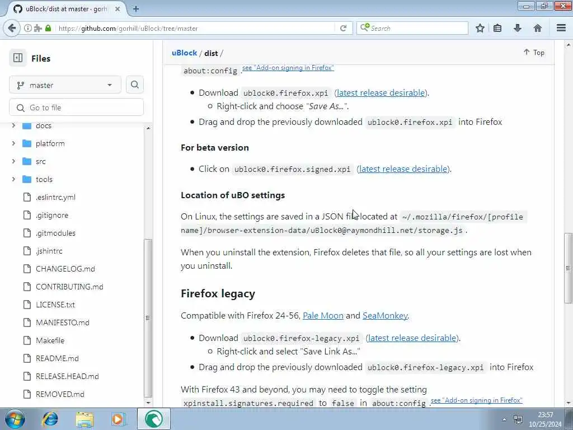Click the platform folder icon
This screenshot has width=573, height=430.
coord(27,143)
